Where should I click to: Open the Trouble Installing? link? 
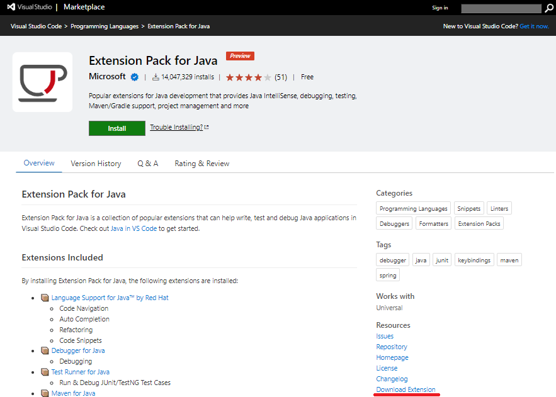pyautogui.click(x=176, y=127)
